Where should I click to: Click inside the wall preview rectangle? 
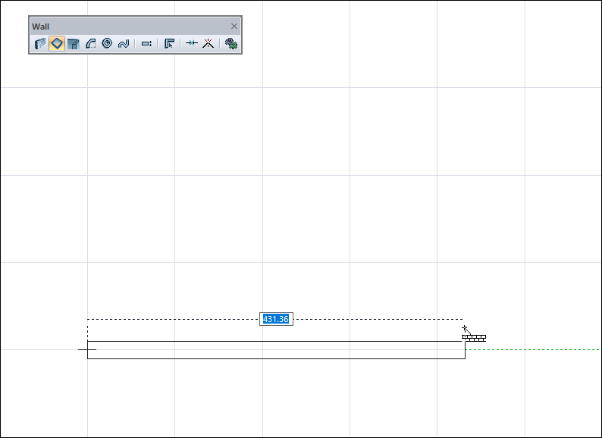click(x=276, y=350)
